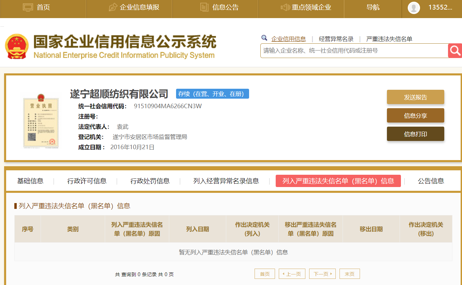The height and width of the screenshot is (285, 462).
Task: Open 导航 menu item
Action: (x=373, y=7)
